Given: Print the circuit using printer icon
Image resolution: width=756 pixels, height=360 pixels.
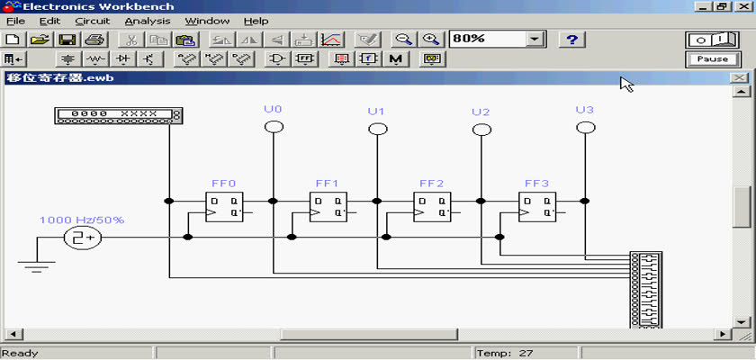Looking at the screenshot, I should click(95, 40).
